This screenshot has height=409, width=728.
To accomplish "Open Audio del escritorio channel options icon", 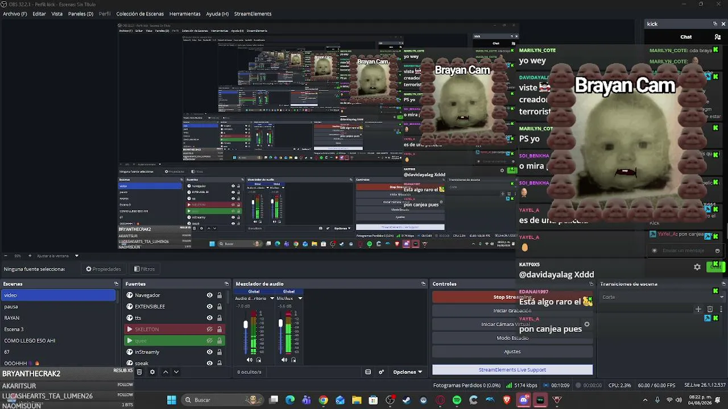I will point(259,360).
